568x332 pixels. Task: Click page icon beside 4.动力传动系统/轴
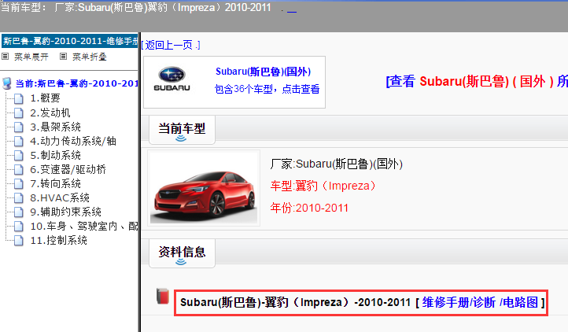pos(18,142)
